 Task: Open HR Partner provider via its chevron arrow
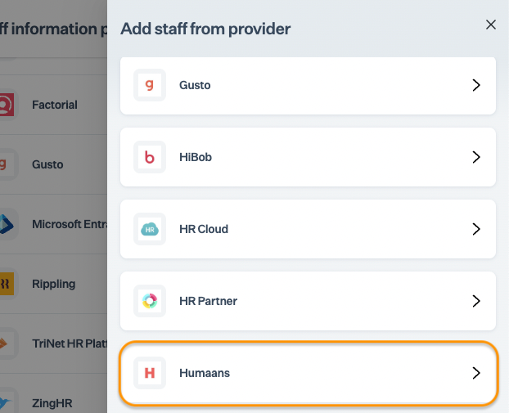[476, 302]
